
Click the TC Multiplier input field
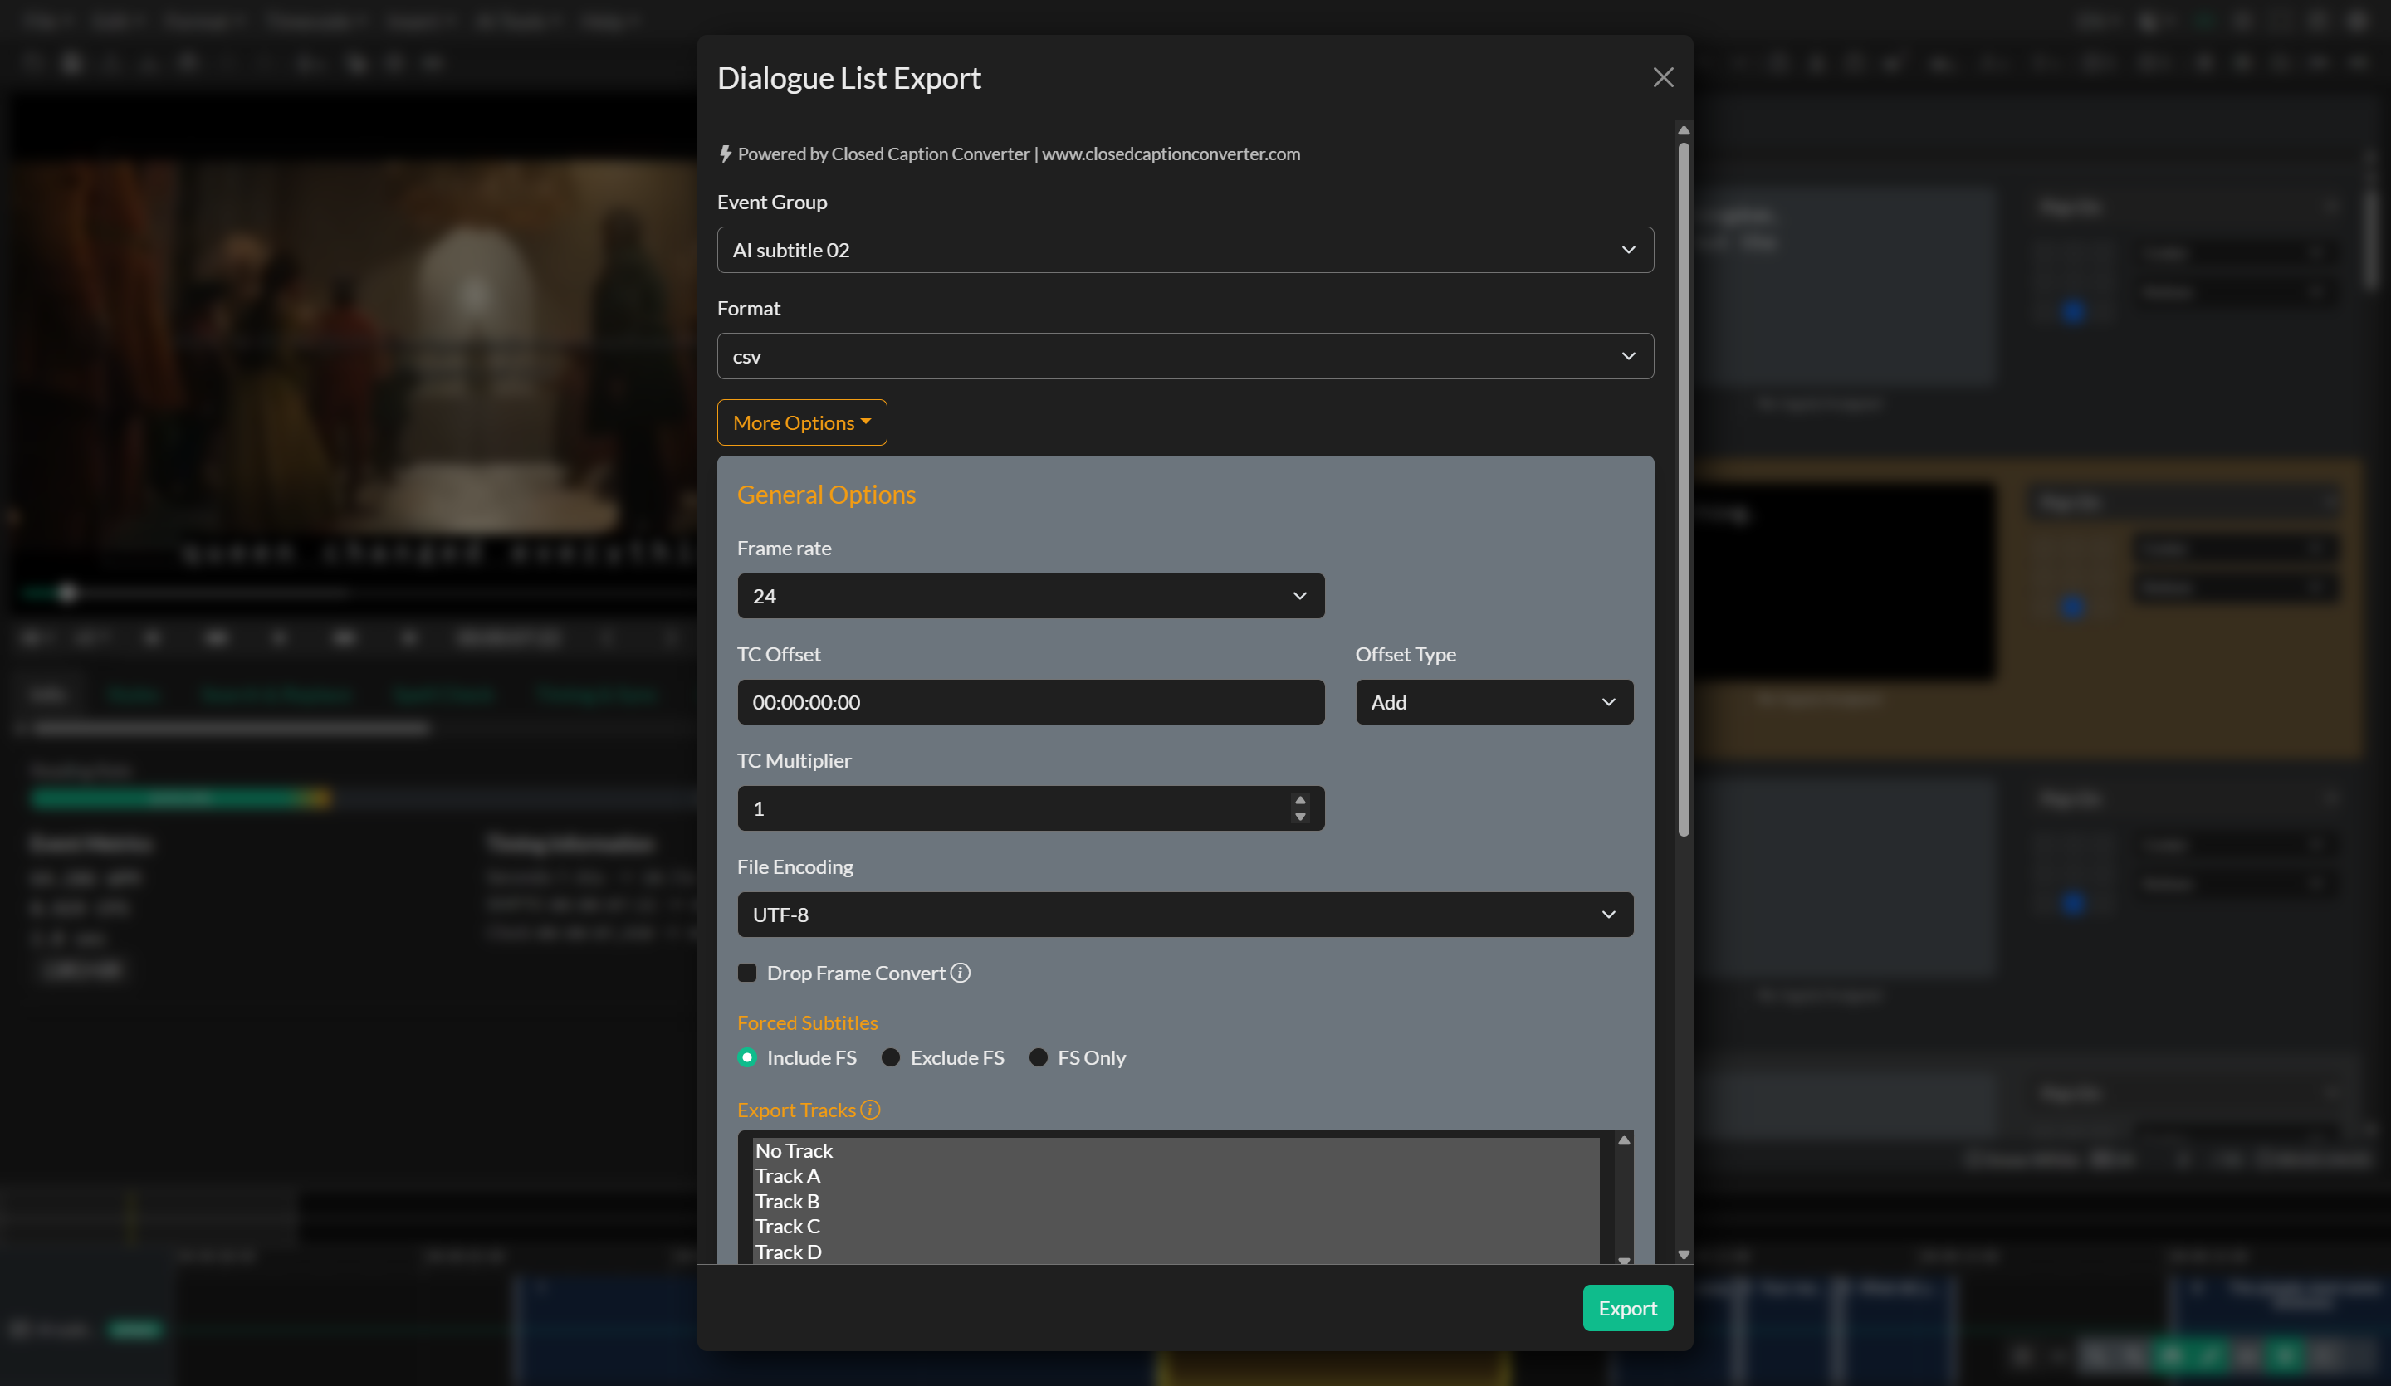click(1030, 808)
